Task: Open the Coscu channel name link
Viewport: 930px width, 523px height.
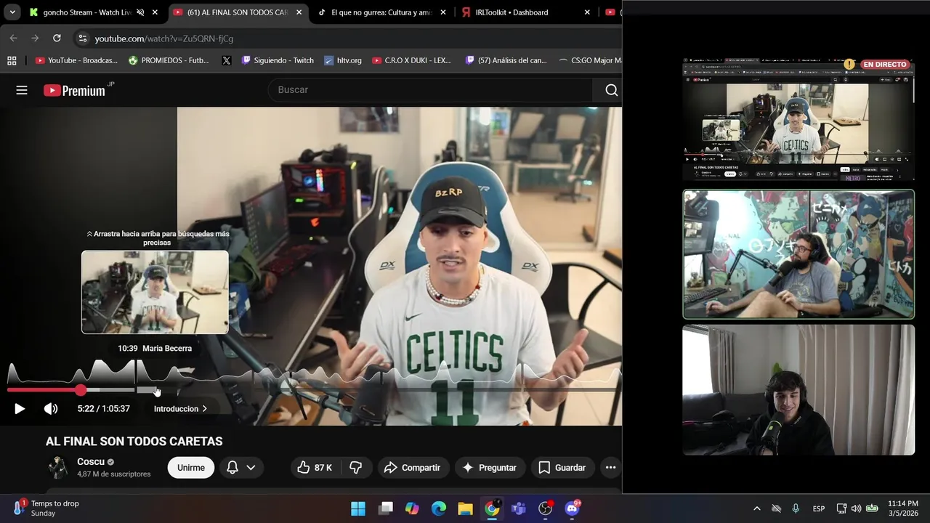Action: coord(91,462)
